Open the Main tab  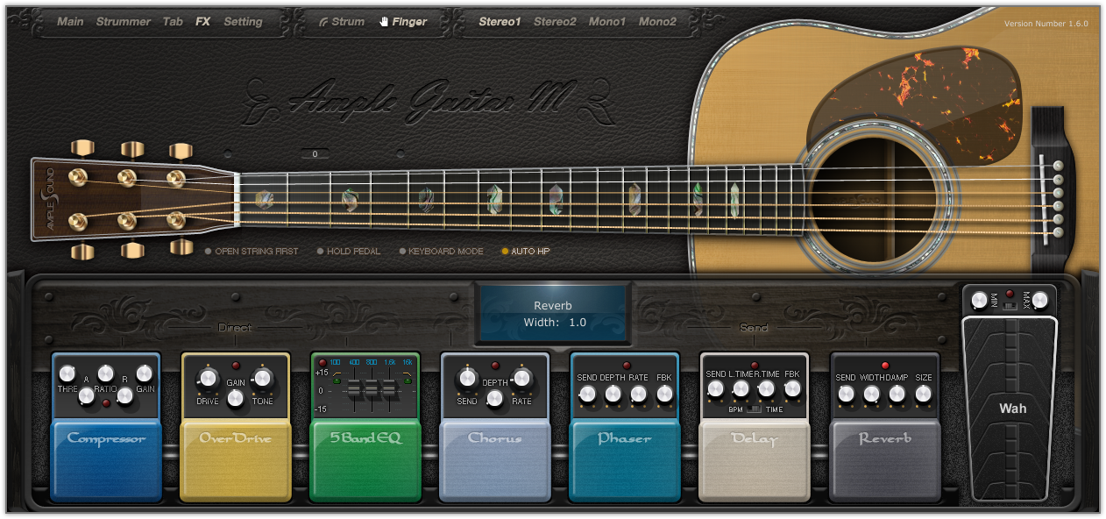tap(70, 22)
